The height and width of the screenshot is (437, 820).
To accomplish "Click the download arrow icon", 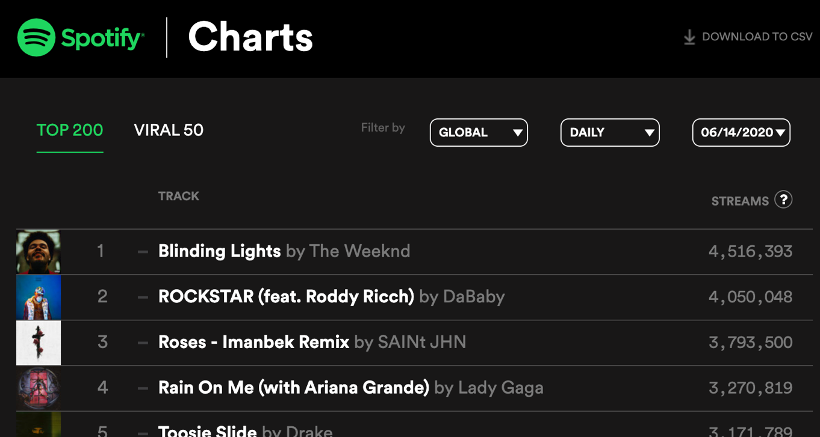I will tap(689, 37).
